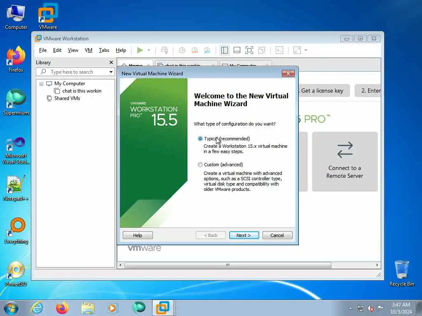Click the Take Snapshot toolbar icon
Viewport: 422px width, 316px height.
pyautogui.click(x=182, y=50)
